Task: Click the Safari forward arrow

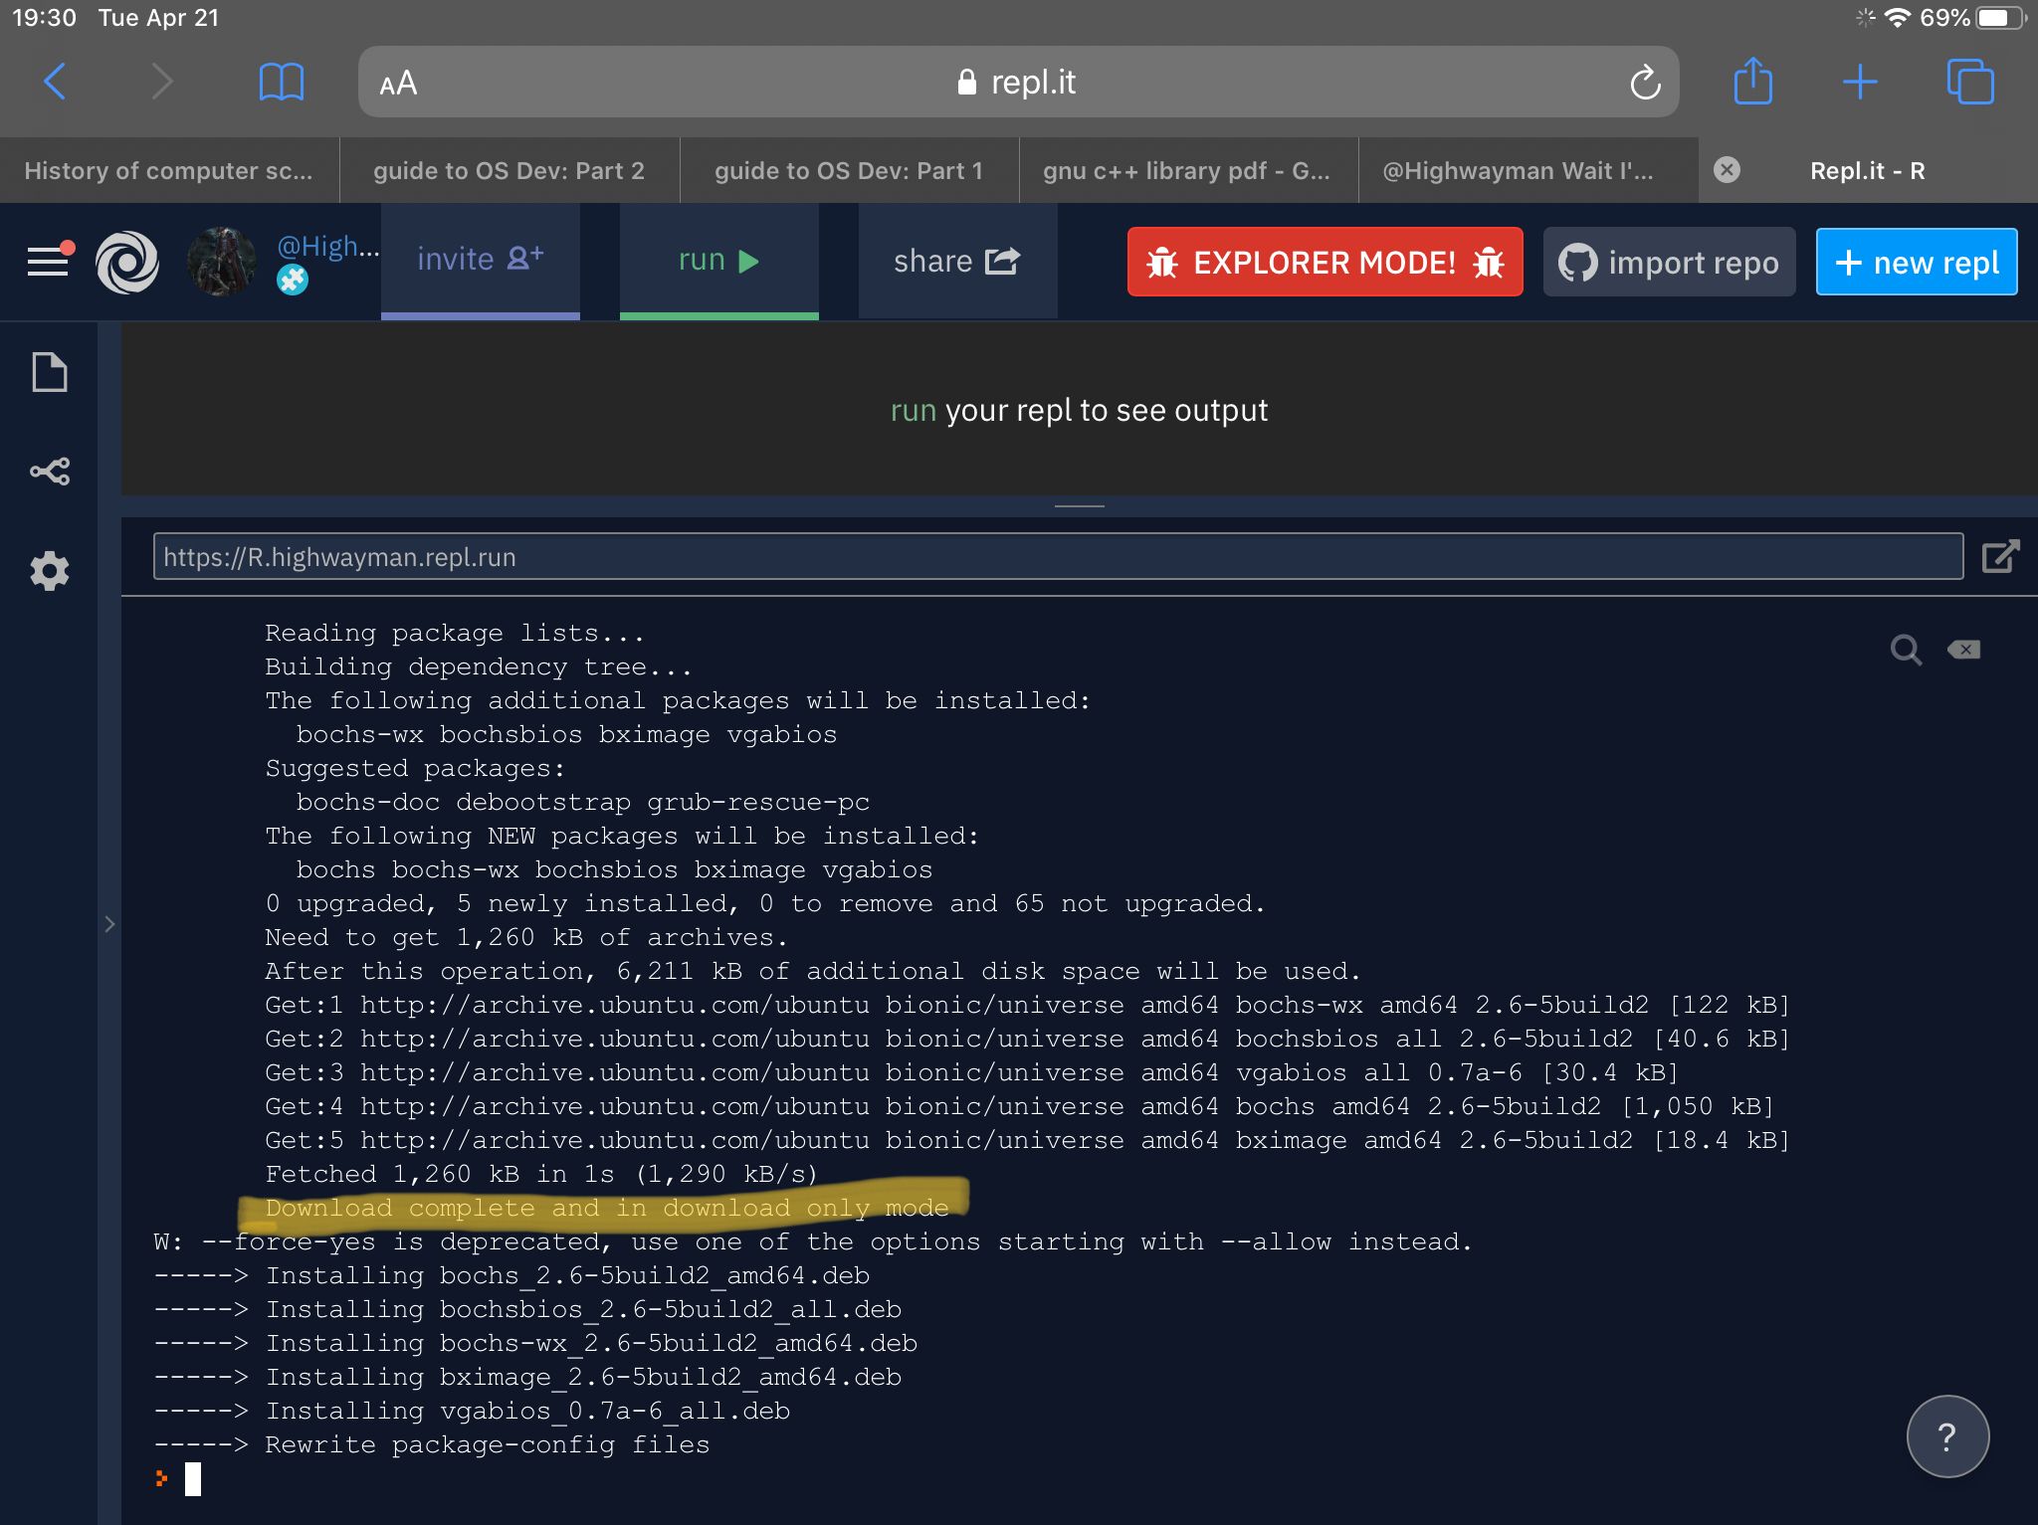Action: pyautogui.click(x=162, y=82)
